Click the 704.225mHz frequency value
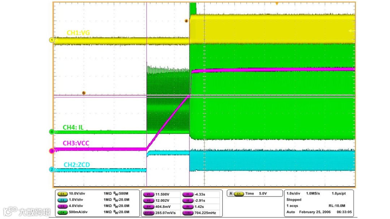 pos(205,213)
